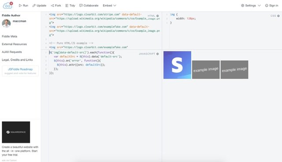Open the Collaborate chat option

coord(89,6)
